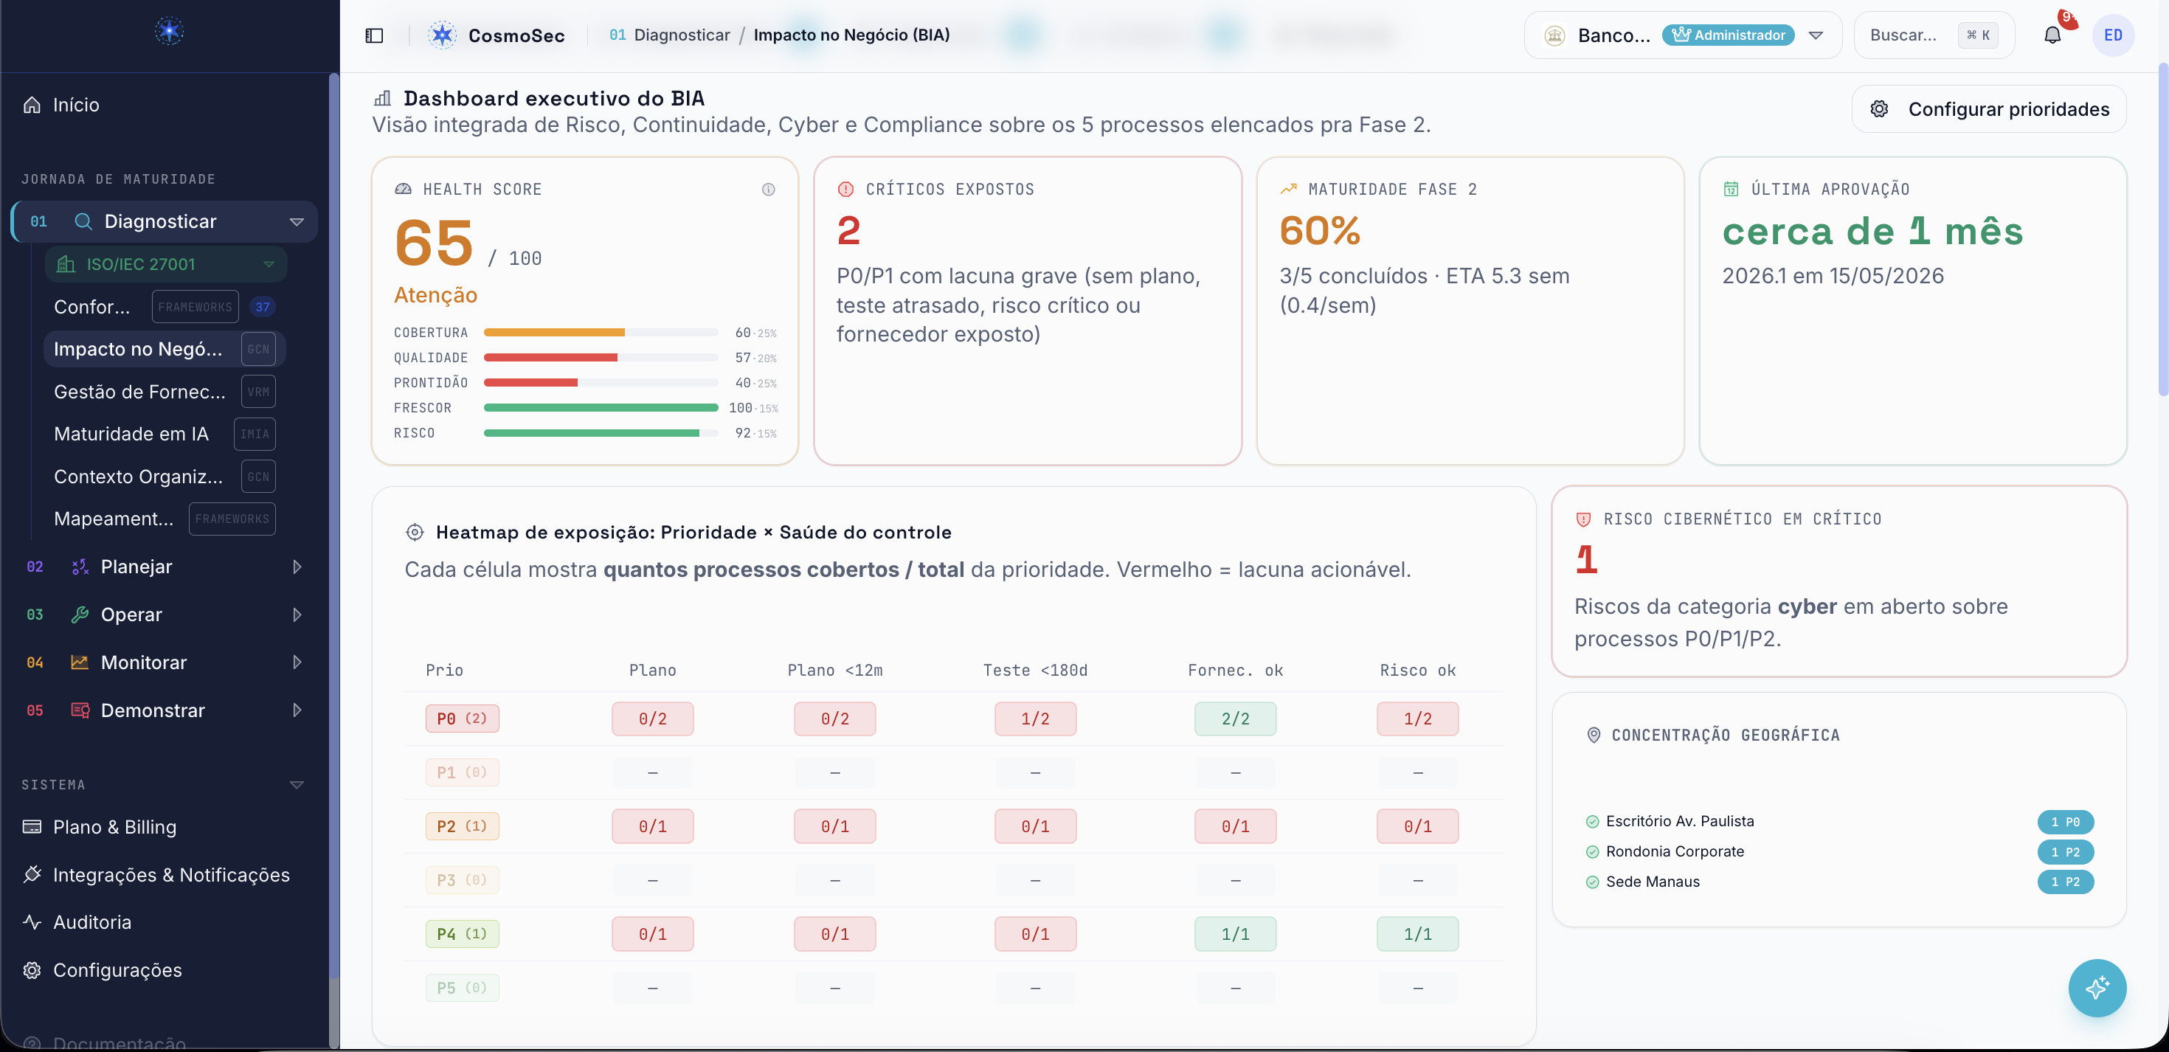The height and width of the screenshot is (1052, 2169).
Task: Open the floating AI assistant sparkle button
Action: [x=2097, y=987]
